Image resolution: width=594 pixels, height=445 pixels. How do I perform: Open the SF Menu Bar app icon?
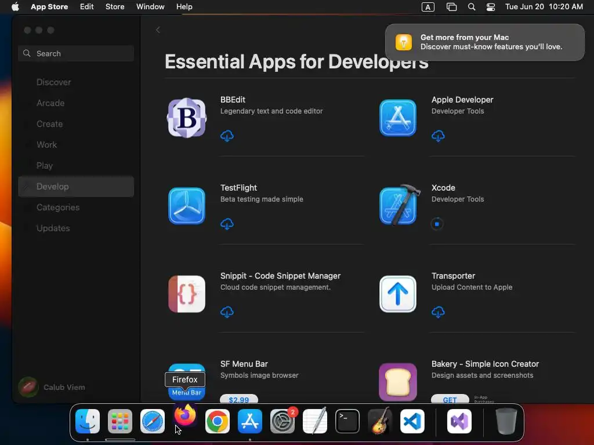(187, 382)
